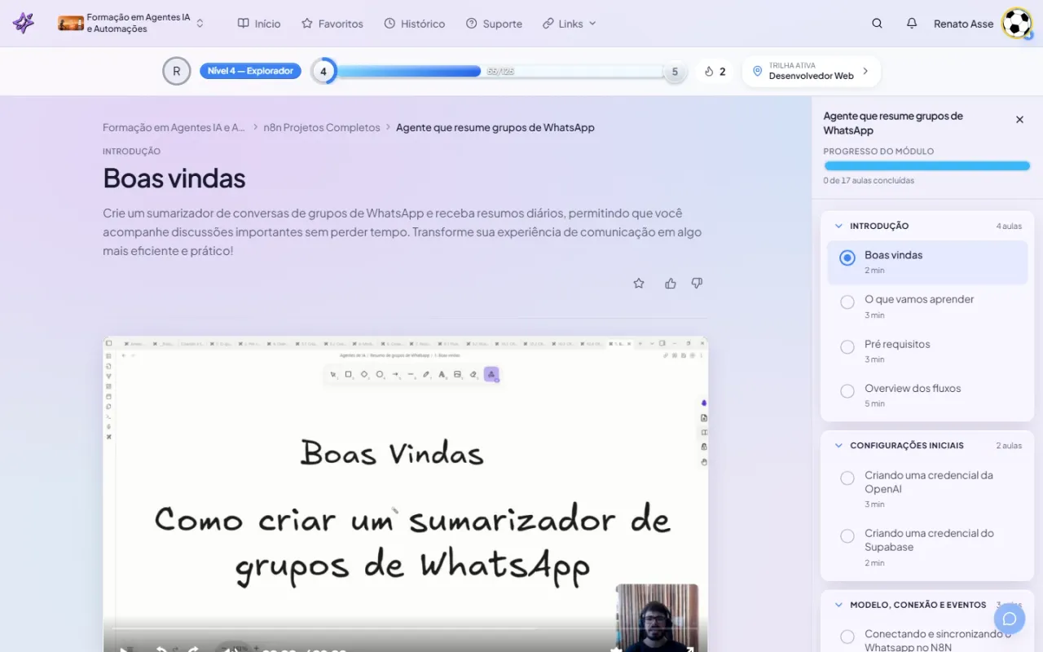Open Favoritos menu item
Image resolution: width=1043 pixels, height=652 pixels.
tap(332, 24)
